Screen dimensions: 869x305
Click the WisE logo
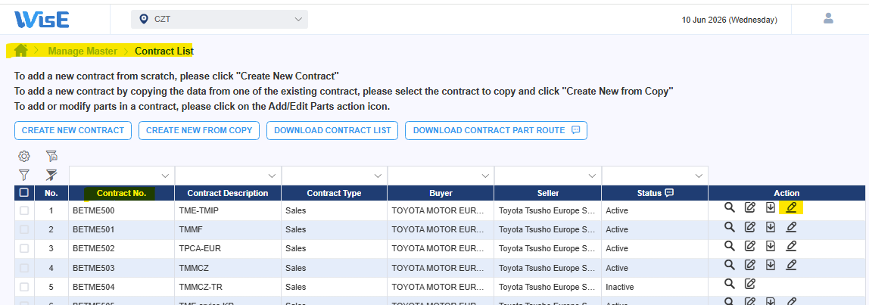[x=42, y=19]
